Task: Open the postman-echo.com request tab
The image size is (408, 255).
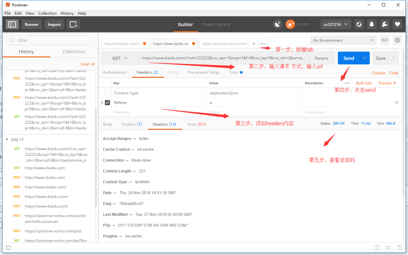Action: tap(224, 44)
